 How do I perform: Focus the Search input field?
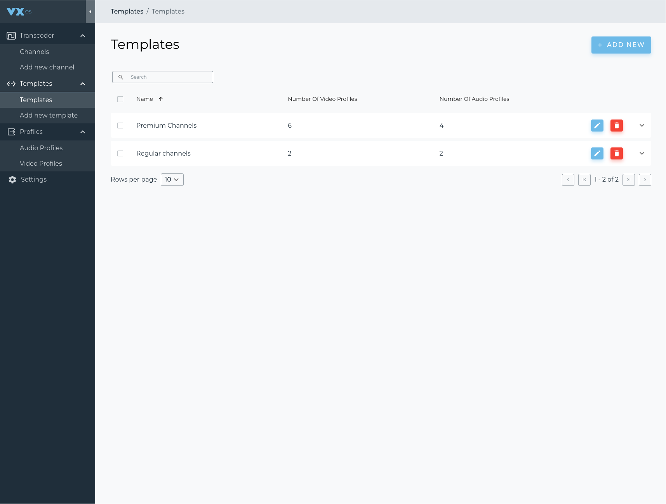point(163,77)
